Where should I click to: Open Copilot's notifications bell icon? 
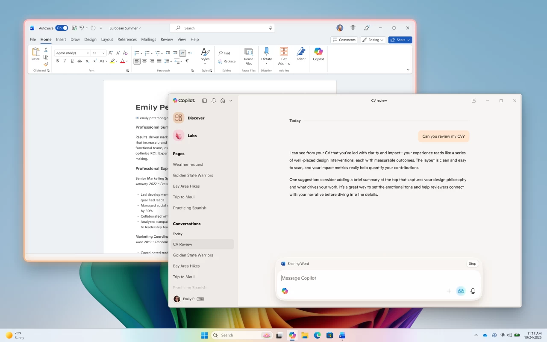pyautogui.click(x=213, y=100)
